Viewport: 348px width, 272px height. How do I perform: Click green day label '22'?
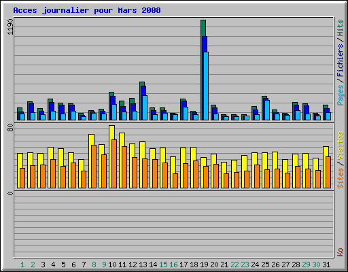tap(234, 265)
